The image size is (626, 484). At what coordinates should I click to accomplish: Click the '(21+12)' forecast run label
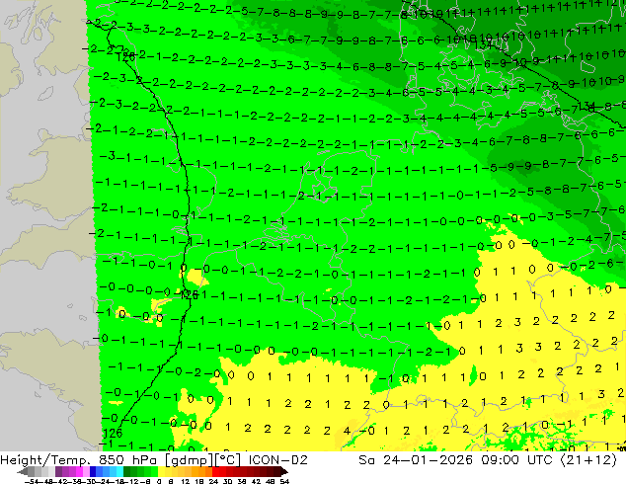point(588,460)
